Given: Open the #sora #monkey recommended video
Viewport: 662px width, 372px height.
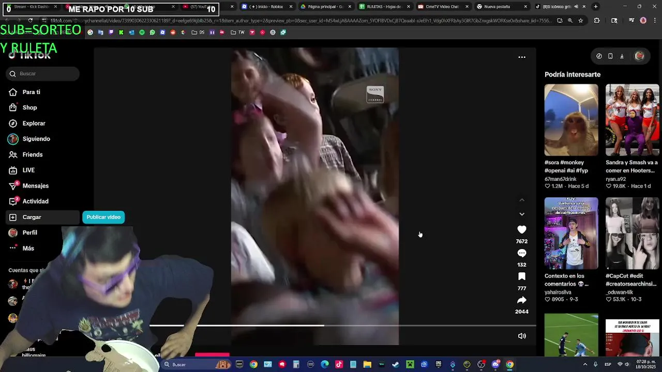Looking at the screenshot, I should pyautogui.click(x=571, y=120).
